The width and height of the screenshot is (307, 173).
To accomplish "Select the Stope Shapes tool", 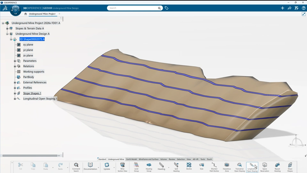I will [x=290, y=167].
